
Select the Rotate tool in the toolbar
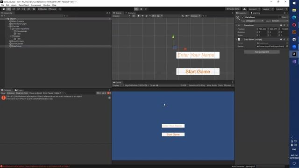coord(14,9)
